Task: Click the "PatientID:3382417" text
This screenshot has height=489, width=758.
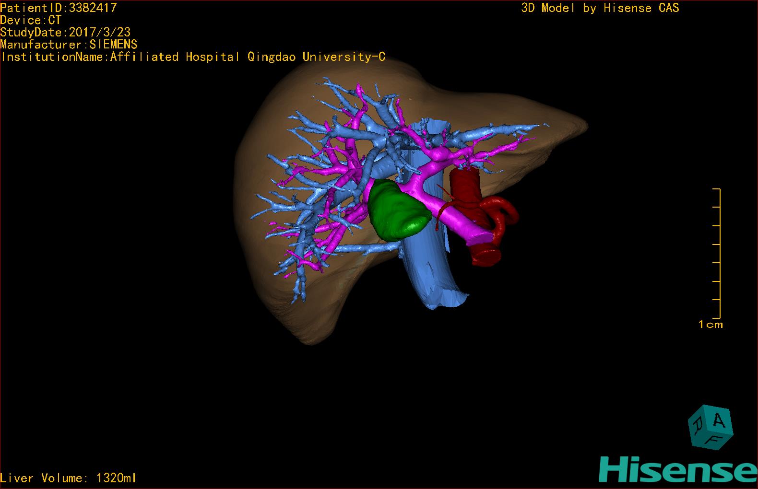Action: 59,8
